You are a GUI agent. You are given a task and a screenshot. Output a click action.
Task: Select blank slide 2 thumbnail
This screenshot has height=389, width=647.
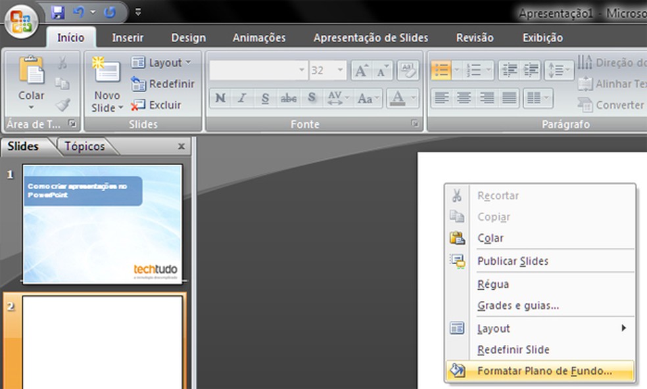click(x=103, y=342)
